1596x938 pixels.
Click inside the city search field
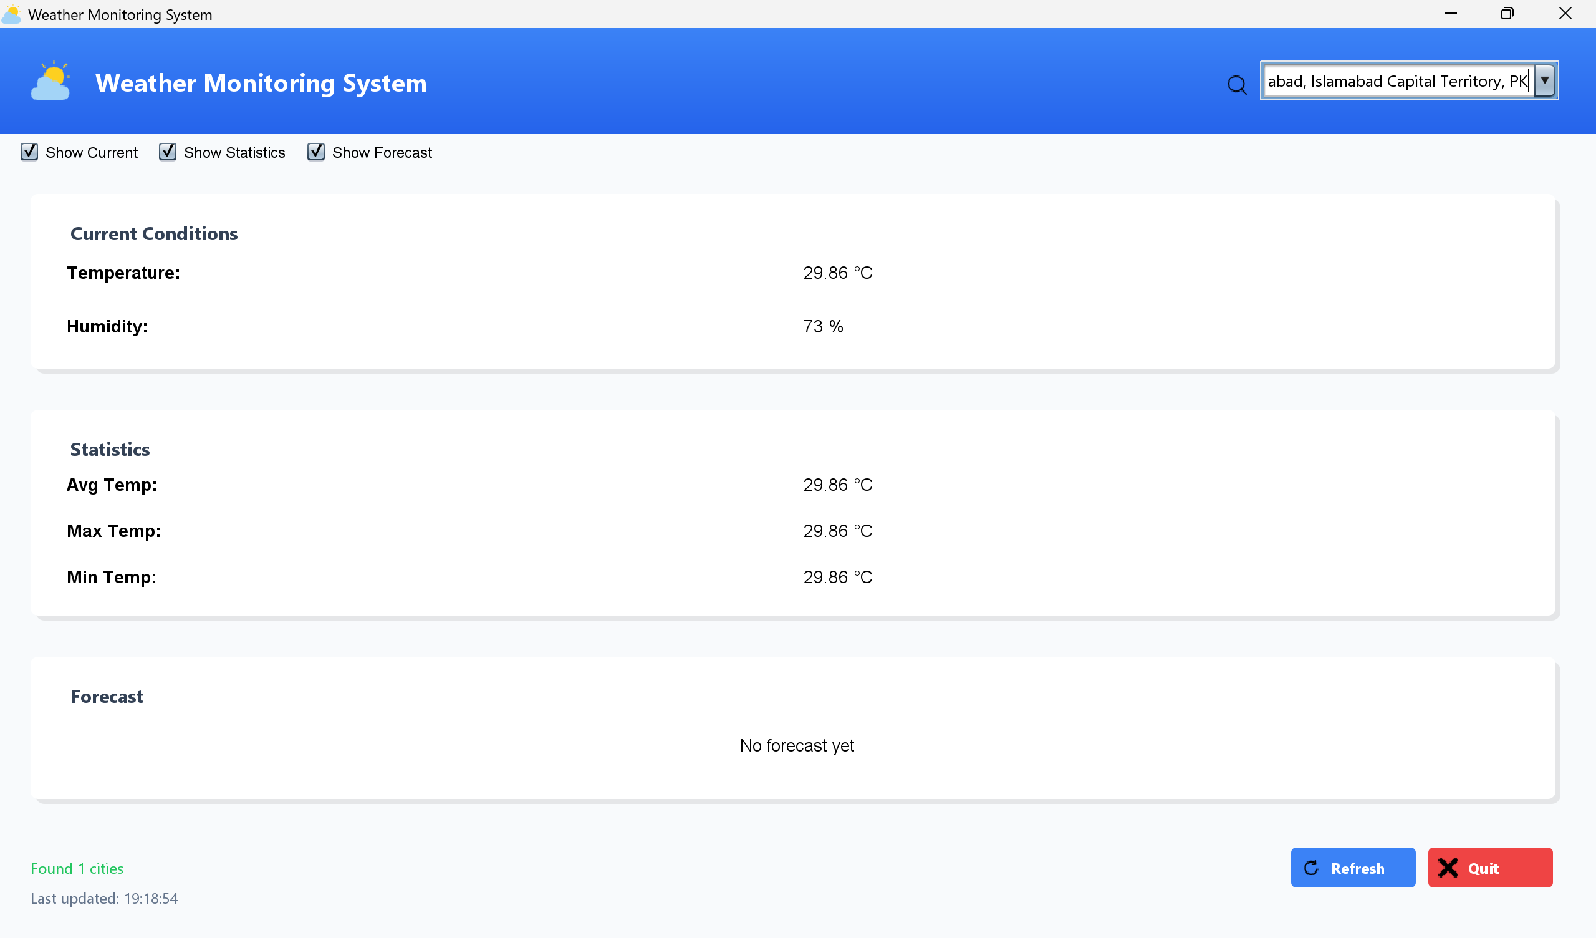pyautogui.click(x=1393, y=81)
